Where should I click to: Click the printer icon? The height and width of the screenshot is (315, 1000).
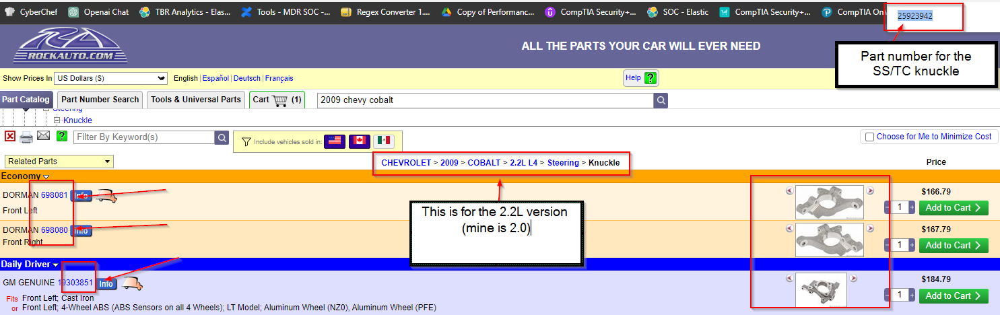point(26,137)
